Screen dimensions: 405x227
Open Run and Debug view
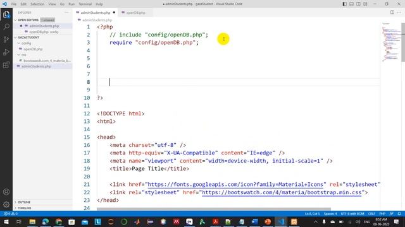[6, 52]
